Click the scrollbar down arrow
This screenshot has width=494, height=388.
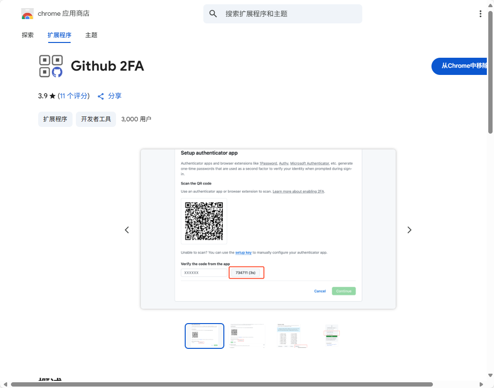[490, 376]
